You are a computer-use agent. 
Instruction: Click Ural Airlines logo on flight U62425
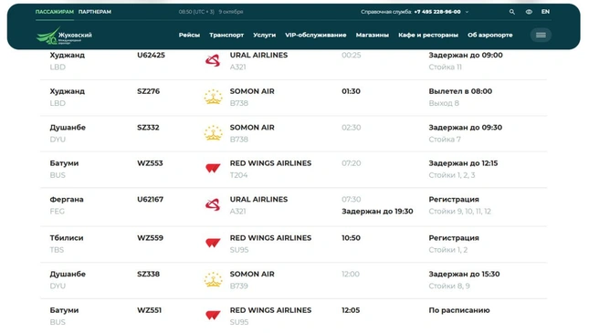point(213,61)
